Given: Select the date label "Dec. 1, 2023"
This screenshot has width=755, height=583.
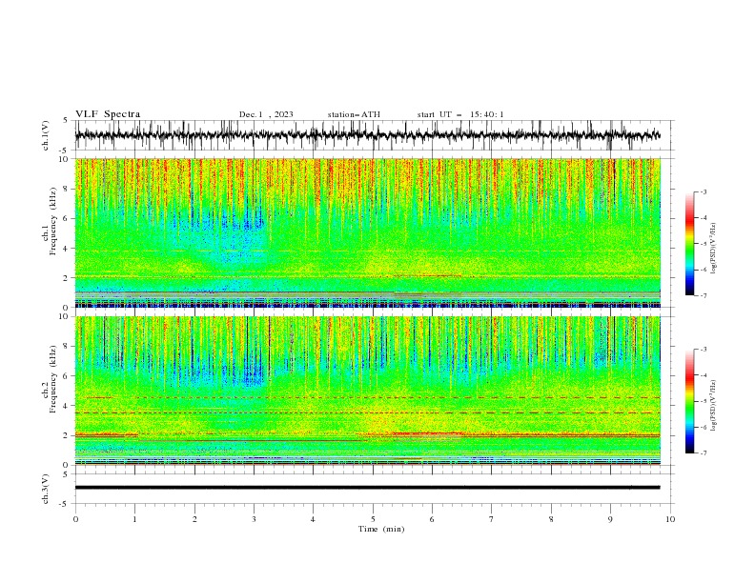Looking at the screenshot, I should (266, 114).
